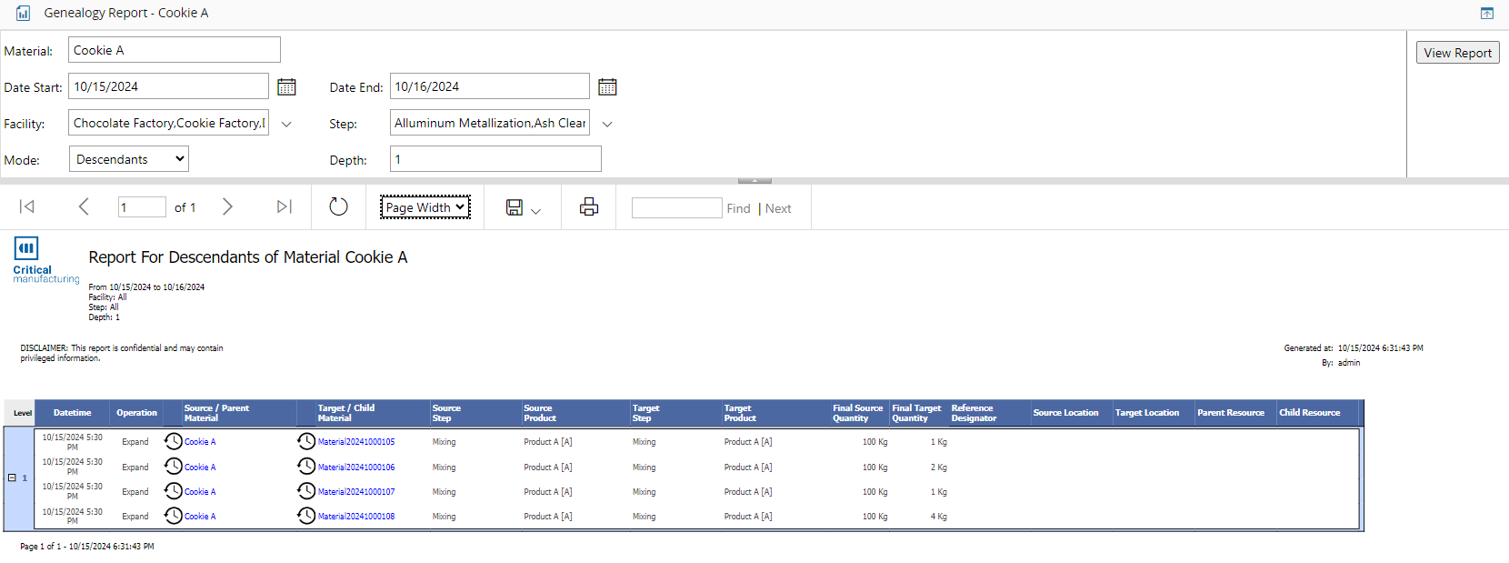
Task: Click the parameter pane splitter handle
Action: pos(754,181)
